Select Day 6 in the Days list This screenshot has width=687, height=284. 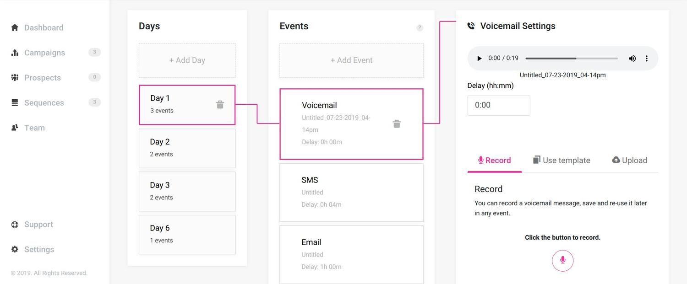[x=187, y=234]
